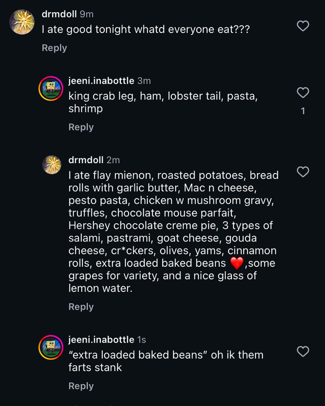The image size is (325, 406).
Task: Visit jeeni.inabottle profile from 3m comment
Action: [x=101, y=81]
